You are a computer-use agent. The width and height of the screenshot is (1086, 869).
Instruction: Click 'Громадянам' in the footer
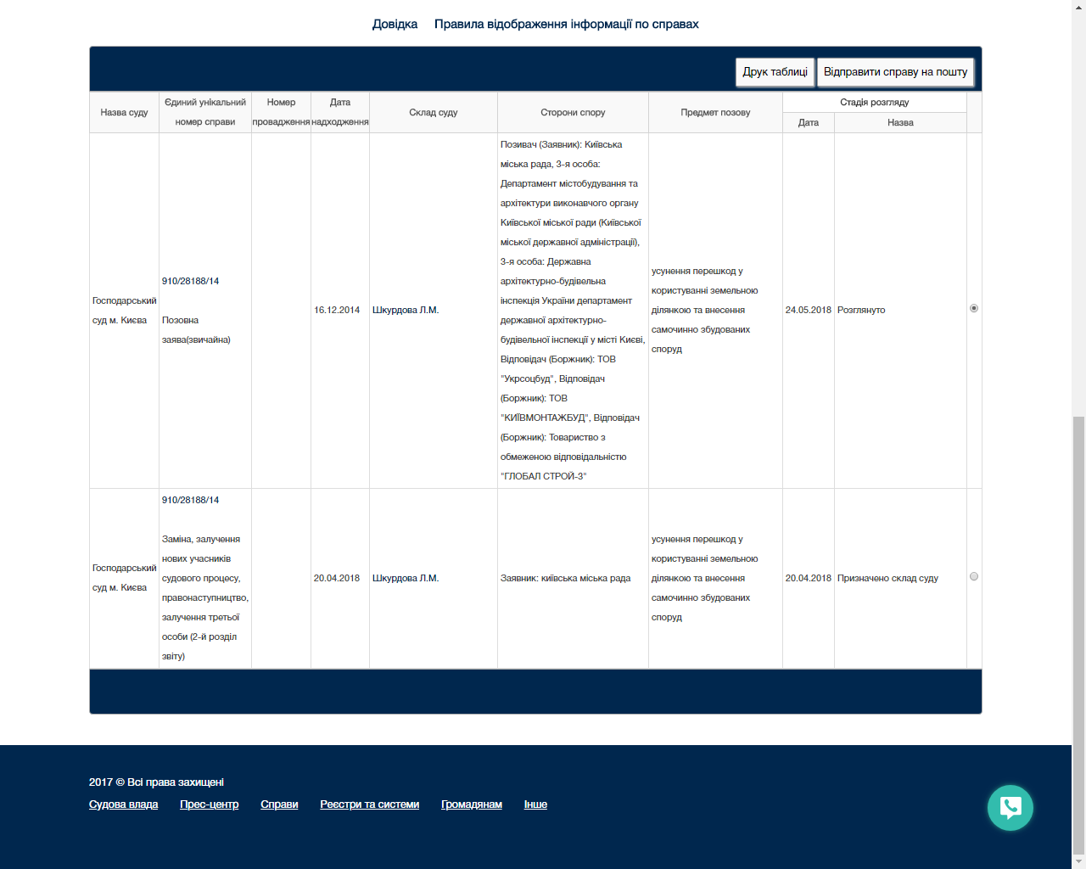(471, 805)
